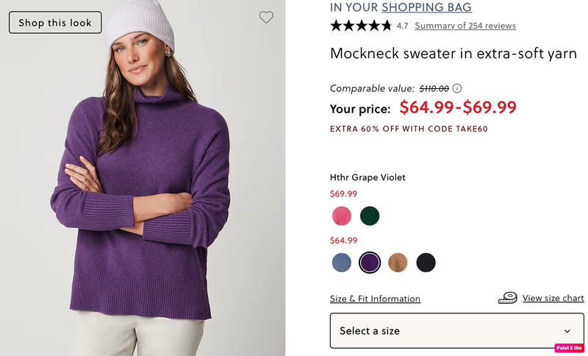Pick the black color swatch

(x=426, y=263)
